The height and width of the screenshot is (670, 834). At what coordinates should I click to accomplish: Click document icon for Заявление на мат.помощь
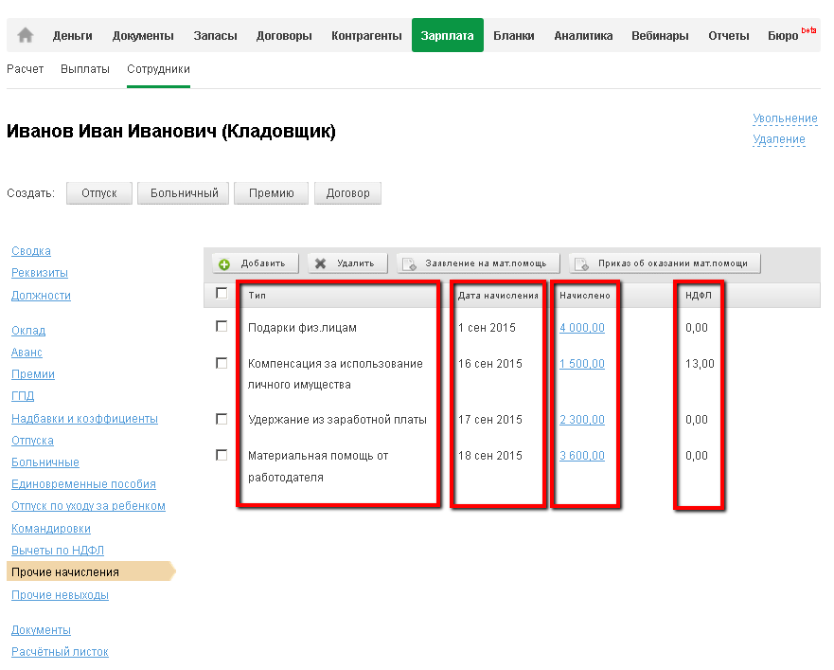tap(409, 263)
